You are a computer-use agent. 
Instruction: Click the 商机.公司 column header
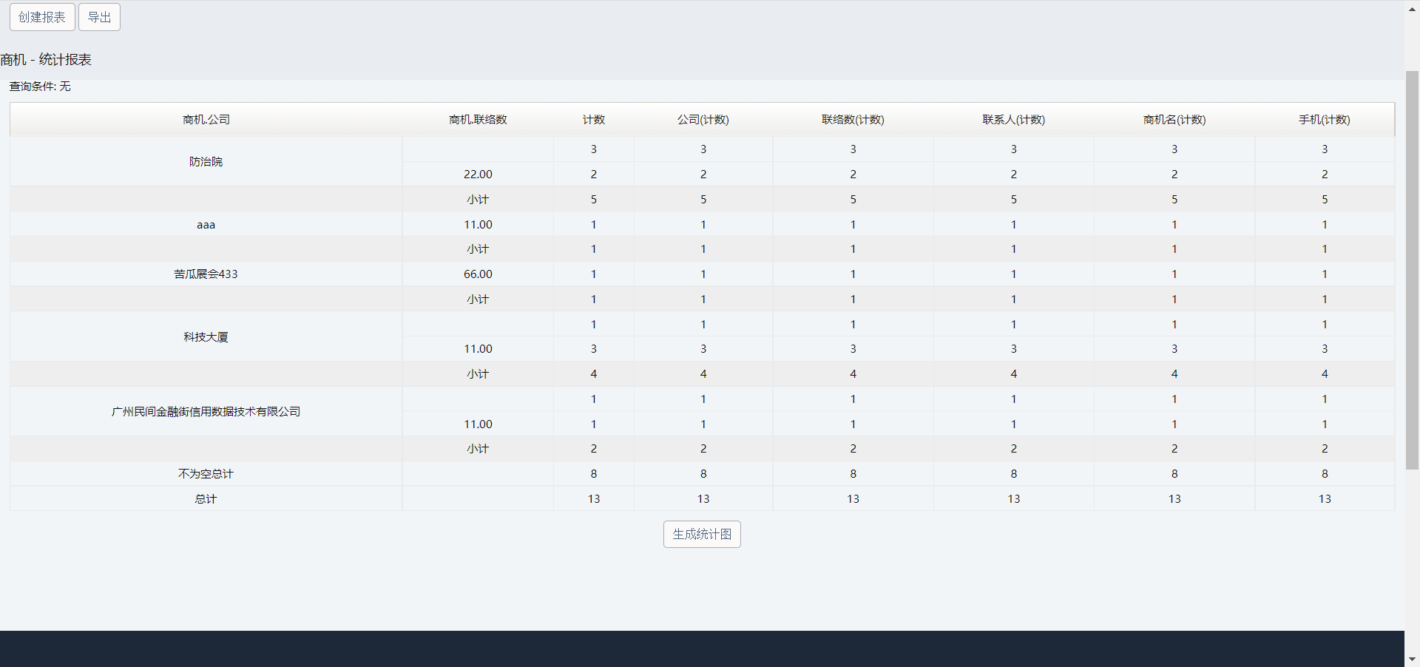206,120
